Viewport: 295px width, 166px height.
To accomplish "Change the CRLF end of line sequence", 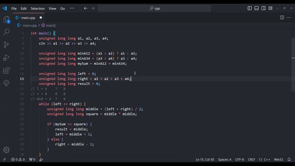I will (251, 160).
